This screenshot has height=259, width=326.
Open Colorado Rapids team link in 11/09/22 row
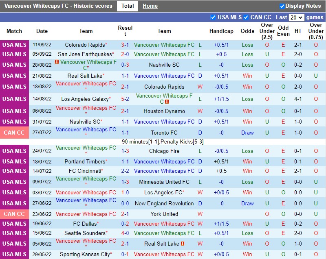(85, 45)
